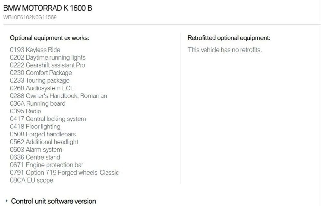Select the VIN WB10F6102N6G11569 text
The width and height of the screenshot is (321, 206).
click(30, 17)
